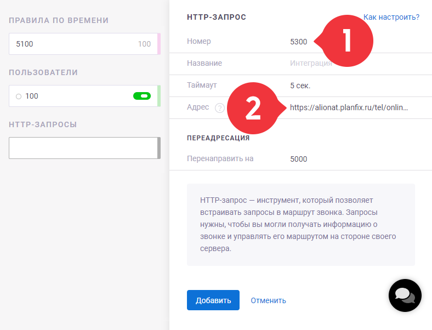The height and width of the screenshot is (330, 432).
Task: Click the Отменить link
Action: coord(268,300)
